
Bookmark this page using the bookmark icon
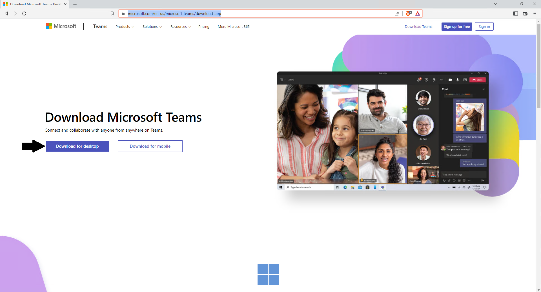(x=112, y=14)
